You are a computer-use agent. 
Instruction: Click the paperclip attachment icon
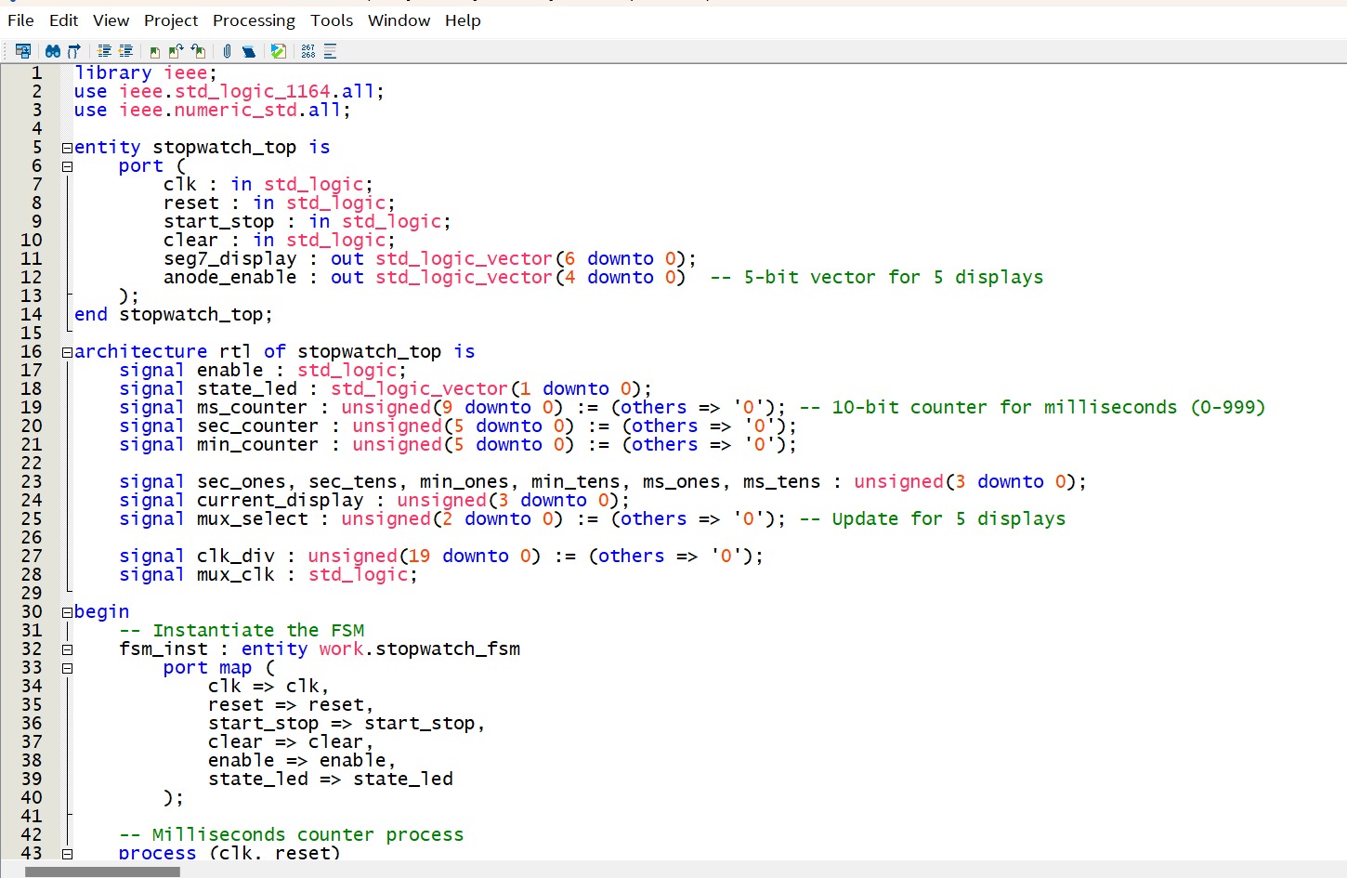227,50
